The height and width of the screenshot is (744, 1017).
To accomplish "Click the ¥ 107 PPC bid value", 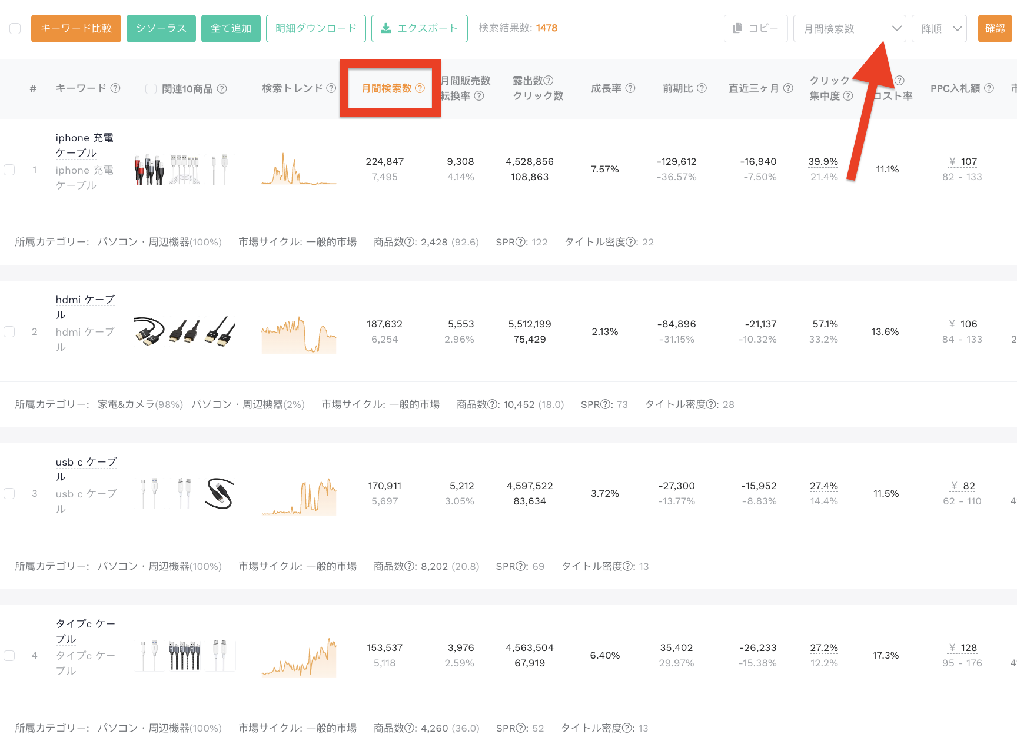I will [963, 161].
